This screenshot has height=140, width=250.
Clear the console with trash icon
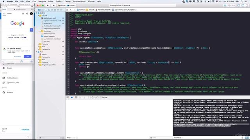242,138
